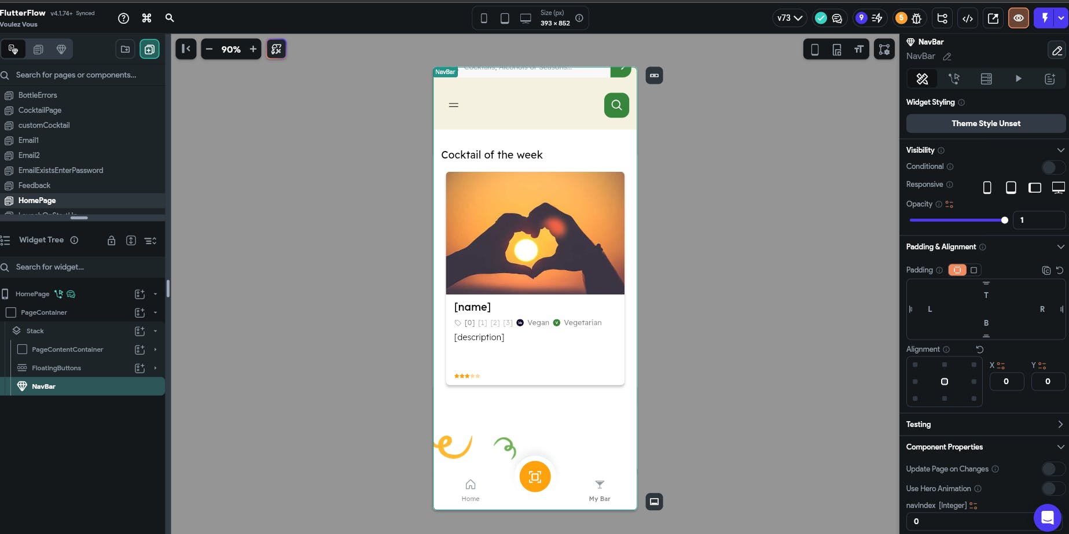This screenshot has width=1069, height=534.
Task: Create a new folder in pages panel
Action: (x=125, y=49)
